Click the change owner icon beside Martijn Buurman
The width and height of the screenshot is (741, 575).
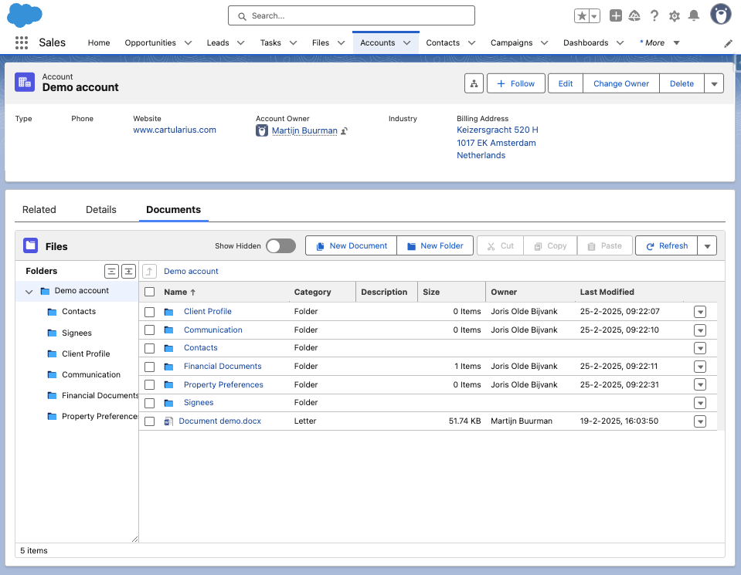tap(344, 130)
